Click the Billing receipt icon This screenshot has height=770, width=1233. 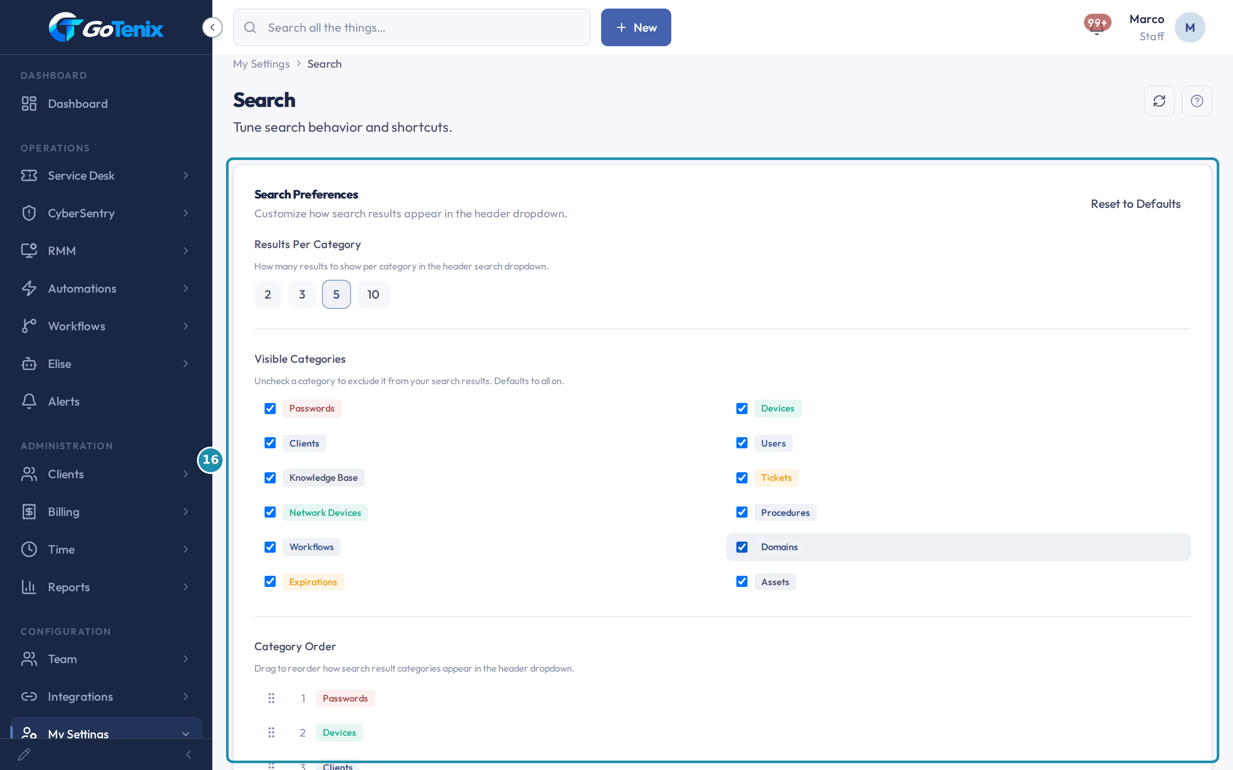click(x=29, y=512)
